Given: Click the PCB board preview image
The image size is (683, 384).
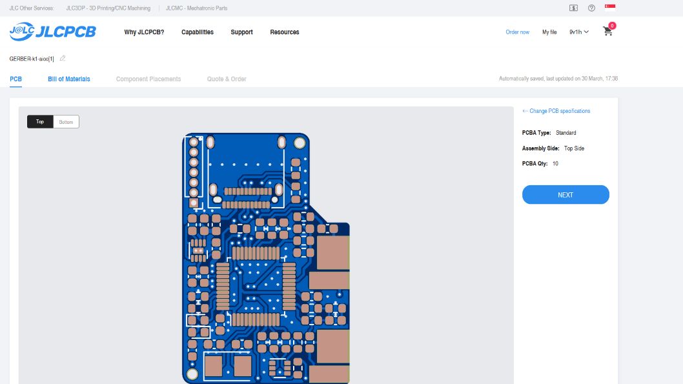Looking at the screenshot, I should coord(265,258).
